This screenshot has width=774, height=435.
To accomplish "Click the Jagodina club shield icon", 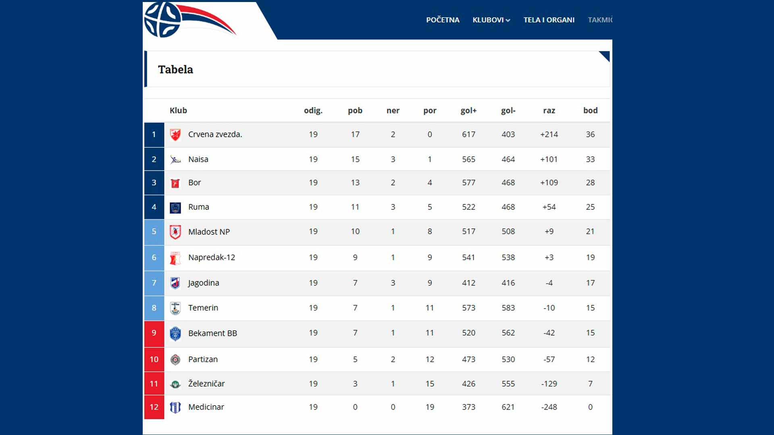I will click(175, 283).
